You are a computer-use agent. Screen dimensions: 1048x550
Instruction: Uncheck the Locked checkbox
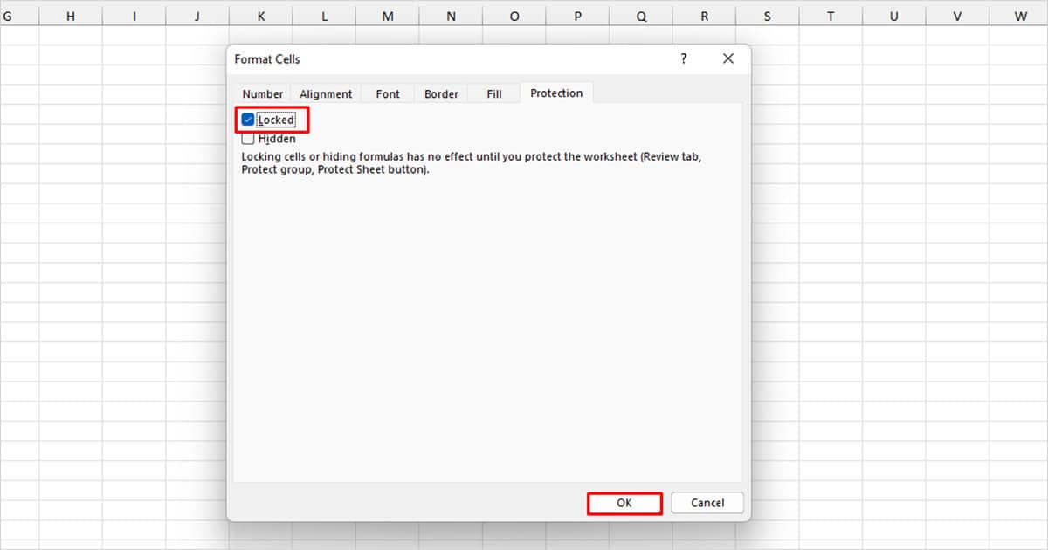pyautogui.click(x=248, y=119)
